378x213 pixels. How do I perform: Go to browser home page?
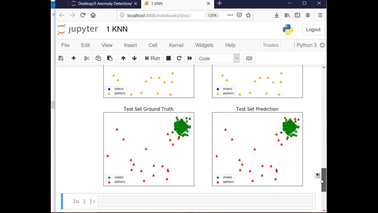(93, 15)
